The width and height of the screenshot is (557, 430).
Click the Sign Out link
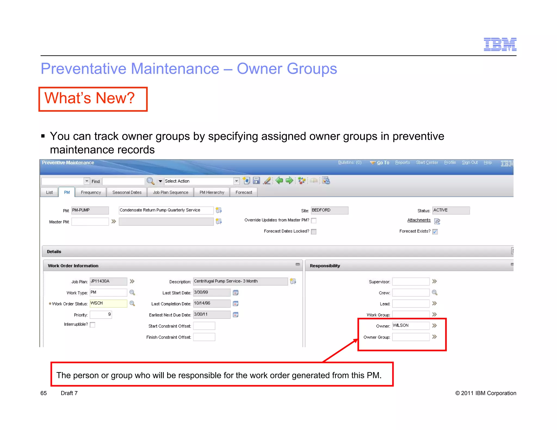(x=470, y=163)
